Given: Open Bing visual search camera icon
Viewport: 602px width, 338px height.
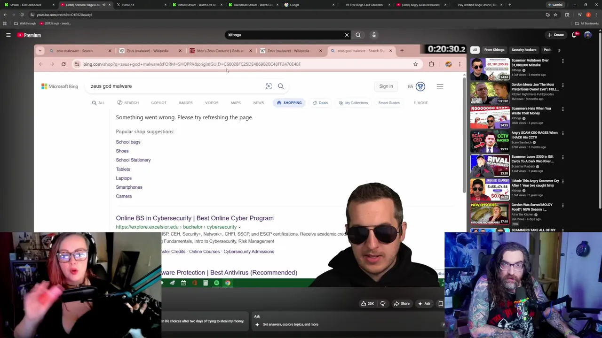Looking at the screenshot, I should click(x=269, y=86).
